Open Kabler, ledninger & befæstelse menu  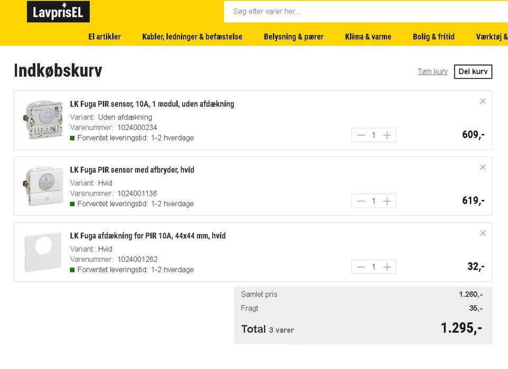(x=192, y=36)
